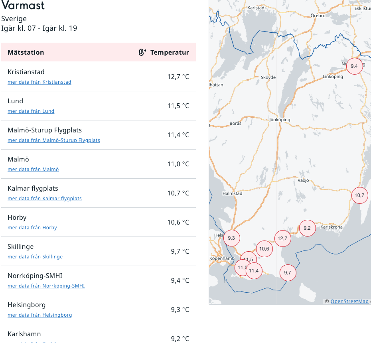Image resolution: width=371 pixels, height=343 pixels.
Task: Select the 9,4 map marker near Linköping
Action: (354, 66)
